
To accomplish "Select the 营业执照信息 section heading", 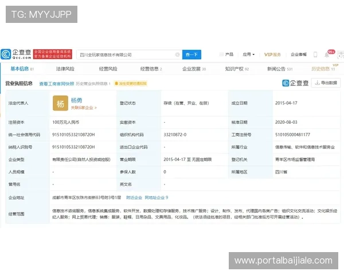I will point(19,83).
